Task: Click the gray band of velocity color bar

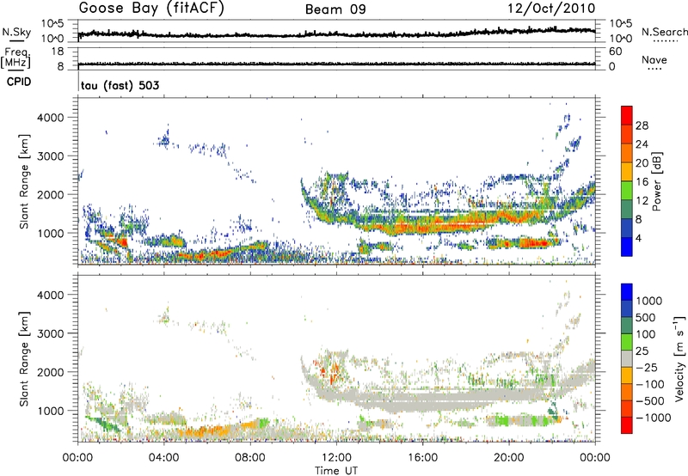Action: tap(627, 359)
